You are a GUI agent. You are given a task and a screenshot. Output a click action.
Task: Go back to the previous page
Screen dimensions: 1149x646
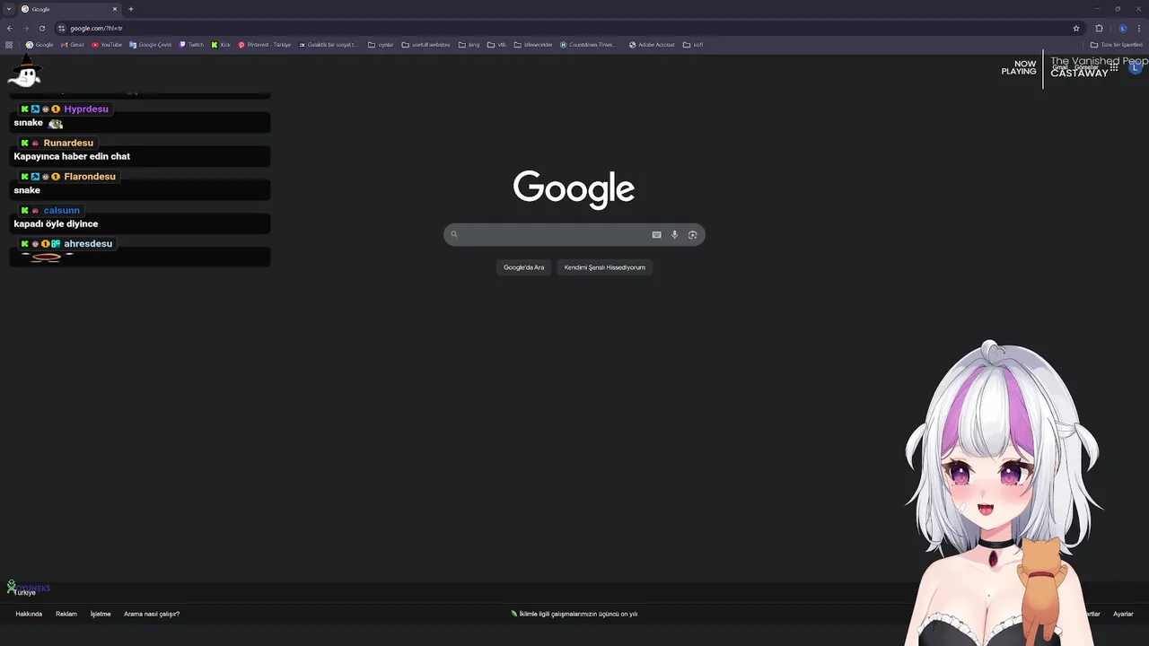10,28
